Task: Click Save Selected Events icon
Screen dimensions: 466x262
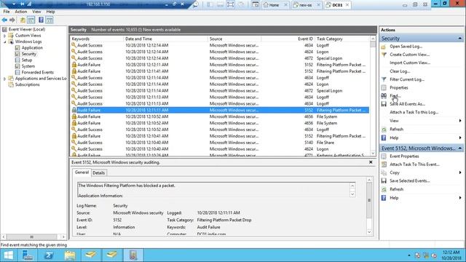Action: coord(384,181)
